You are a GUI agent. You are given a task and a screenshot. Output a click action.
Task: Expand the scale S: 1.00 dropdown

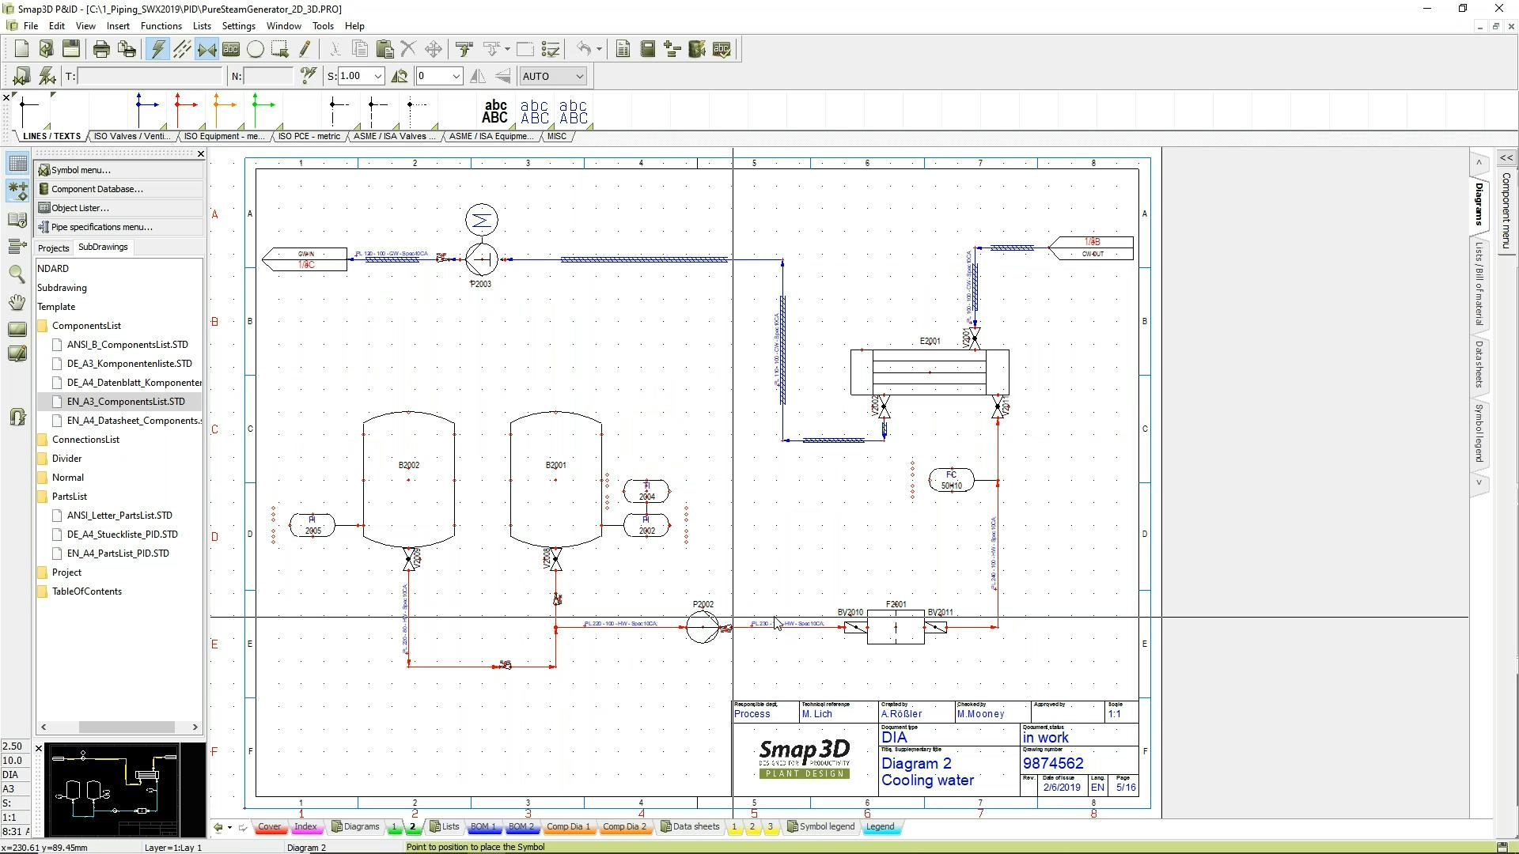[x=377, y=76]
